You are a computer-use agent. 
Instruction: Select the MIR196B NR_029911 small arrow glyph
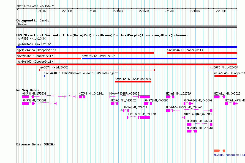click(x=183, y=117)
